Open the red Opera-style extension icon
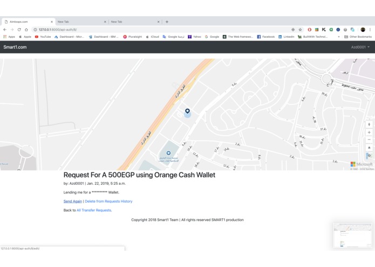The width and height of the screenshot is (375, 267). click(x=310, y=30)
